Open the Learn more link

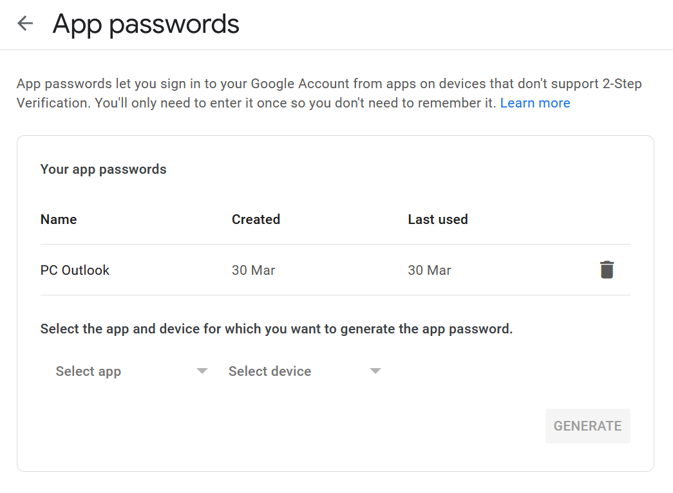coord(535,102)
